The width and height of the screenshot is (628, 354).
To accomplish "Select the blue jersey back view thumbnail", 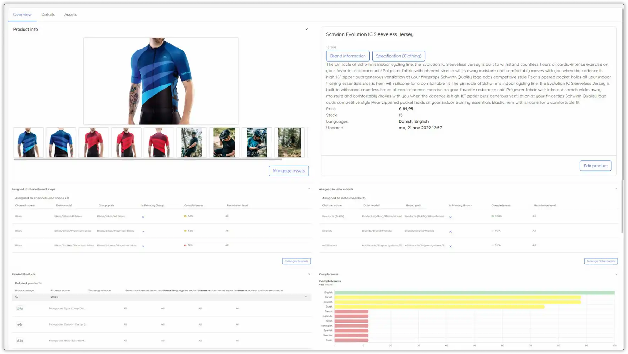I will coord(61,142).
